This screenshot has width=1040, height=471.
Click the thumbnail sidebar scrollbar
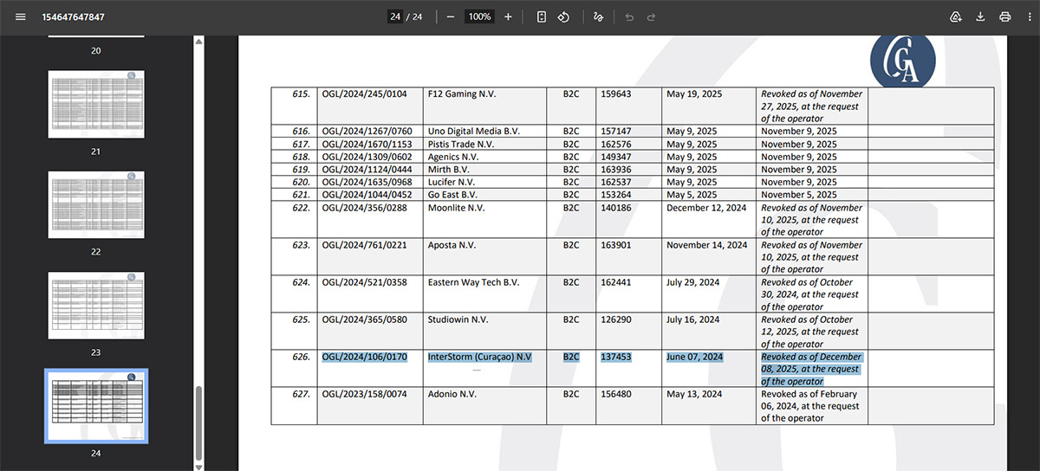point(198,423)
